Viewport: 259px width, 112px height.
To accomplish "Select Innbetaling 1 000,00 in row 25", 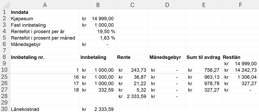I will click(x=98, y=77).
